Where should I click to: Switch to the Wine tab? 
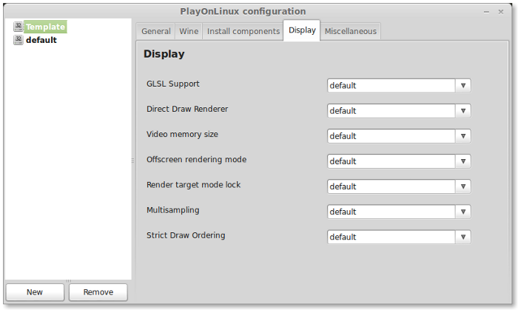[x=189, y=31]
